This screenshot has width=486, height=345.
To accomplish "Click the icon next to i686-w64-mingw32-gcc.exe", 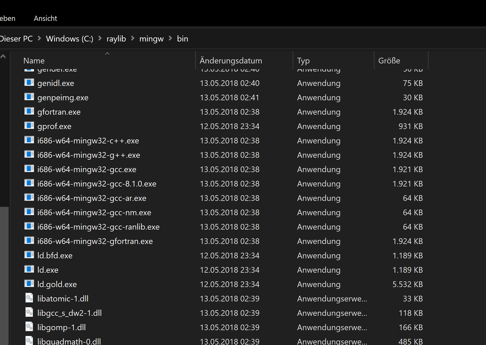I will click(x=29, y=169).
